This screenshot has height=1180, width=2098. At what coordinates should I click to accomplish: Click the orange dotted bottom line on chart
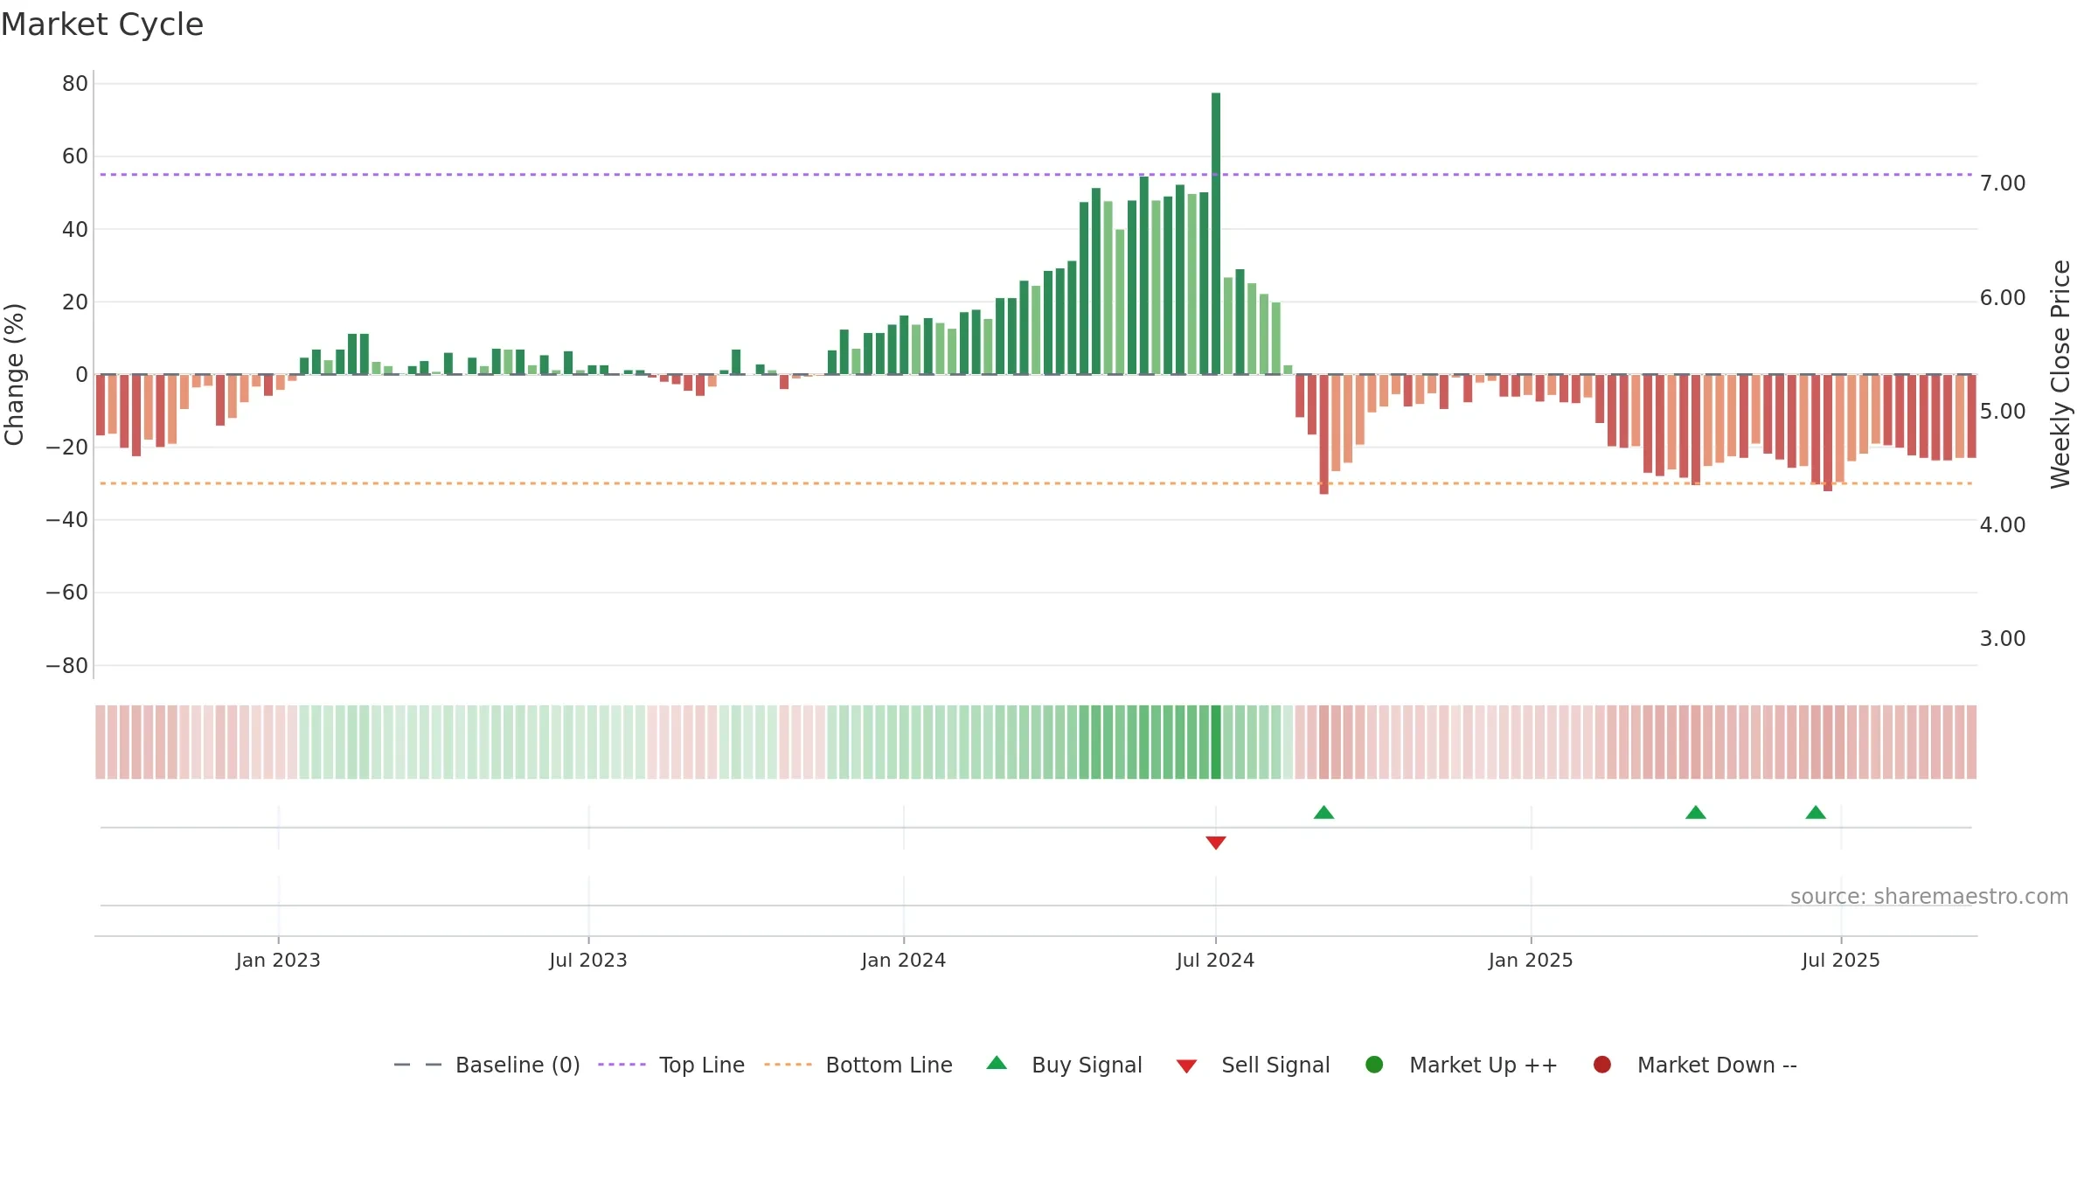coord(1036,483)
